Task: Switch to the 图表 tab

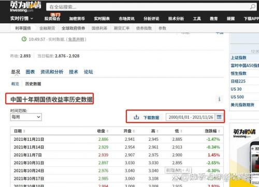Action: pyautogui.click(x=30, y=72)
